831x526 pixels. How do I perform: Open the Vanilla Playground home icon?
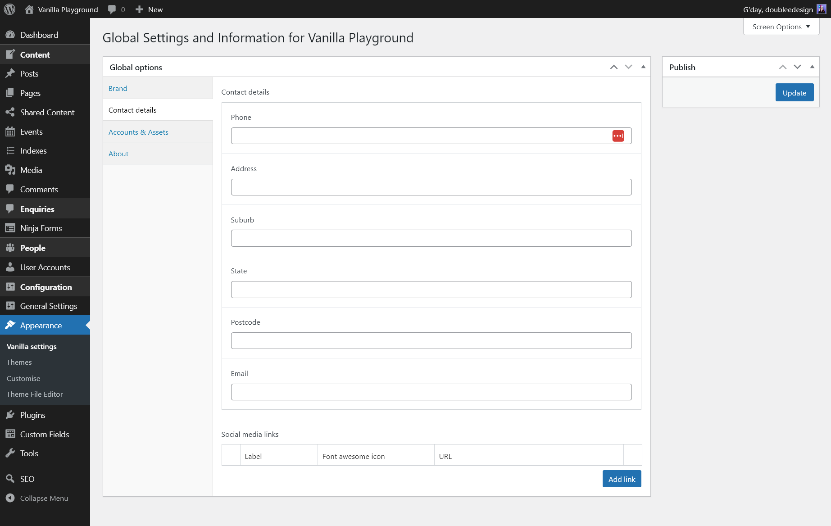pyautogui.click(x=29, y=9)
